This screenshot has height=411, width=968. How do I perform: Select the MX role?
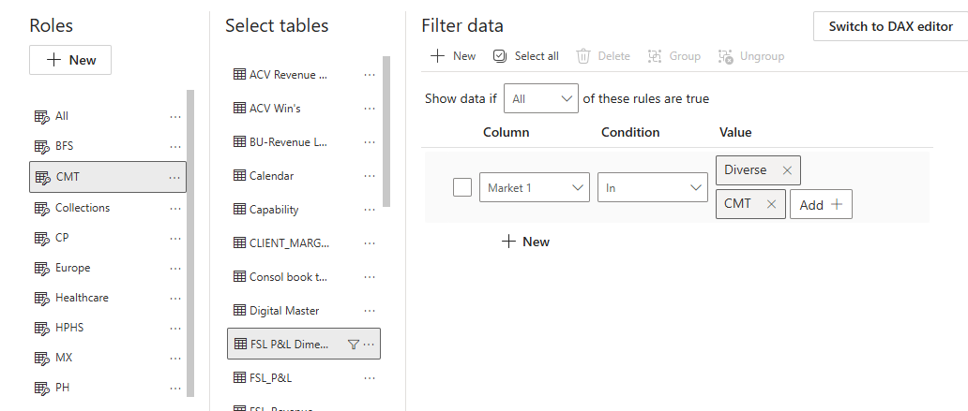pos(108,358)
